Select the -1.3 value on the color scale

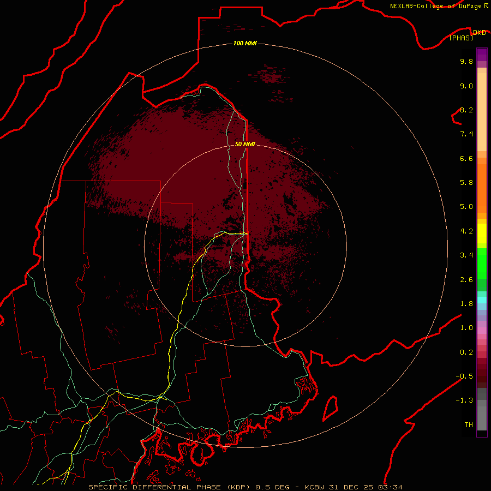(464, 400)
